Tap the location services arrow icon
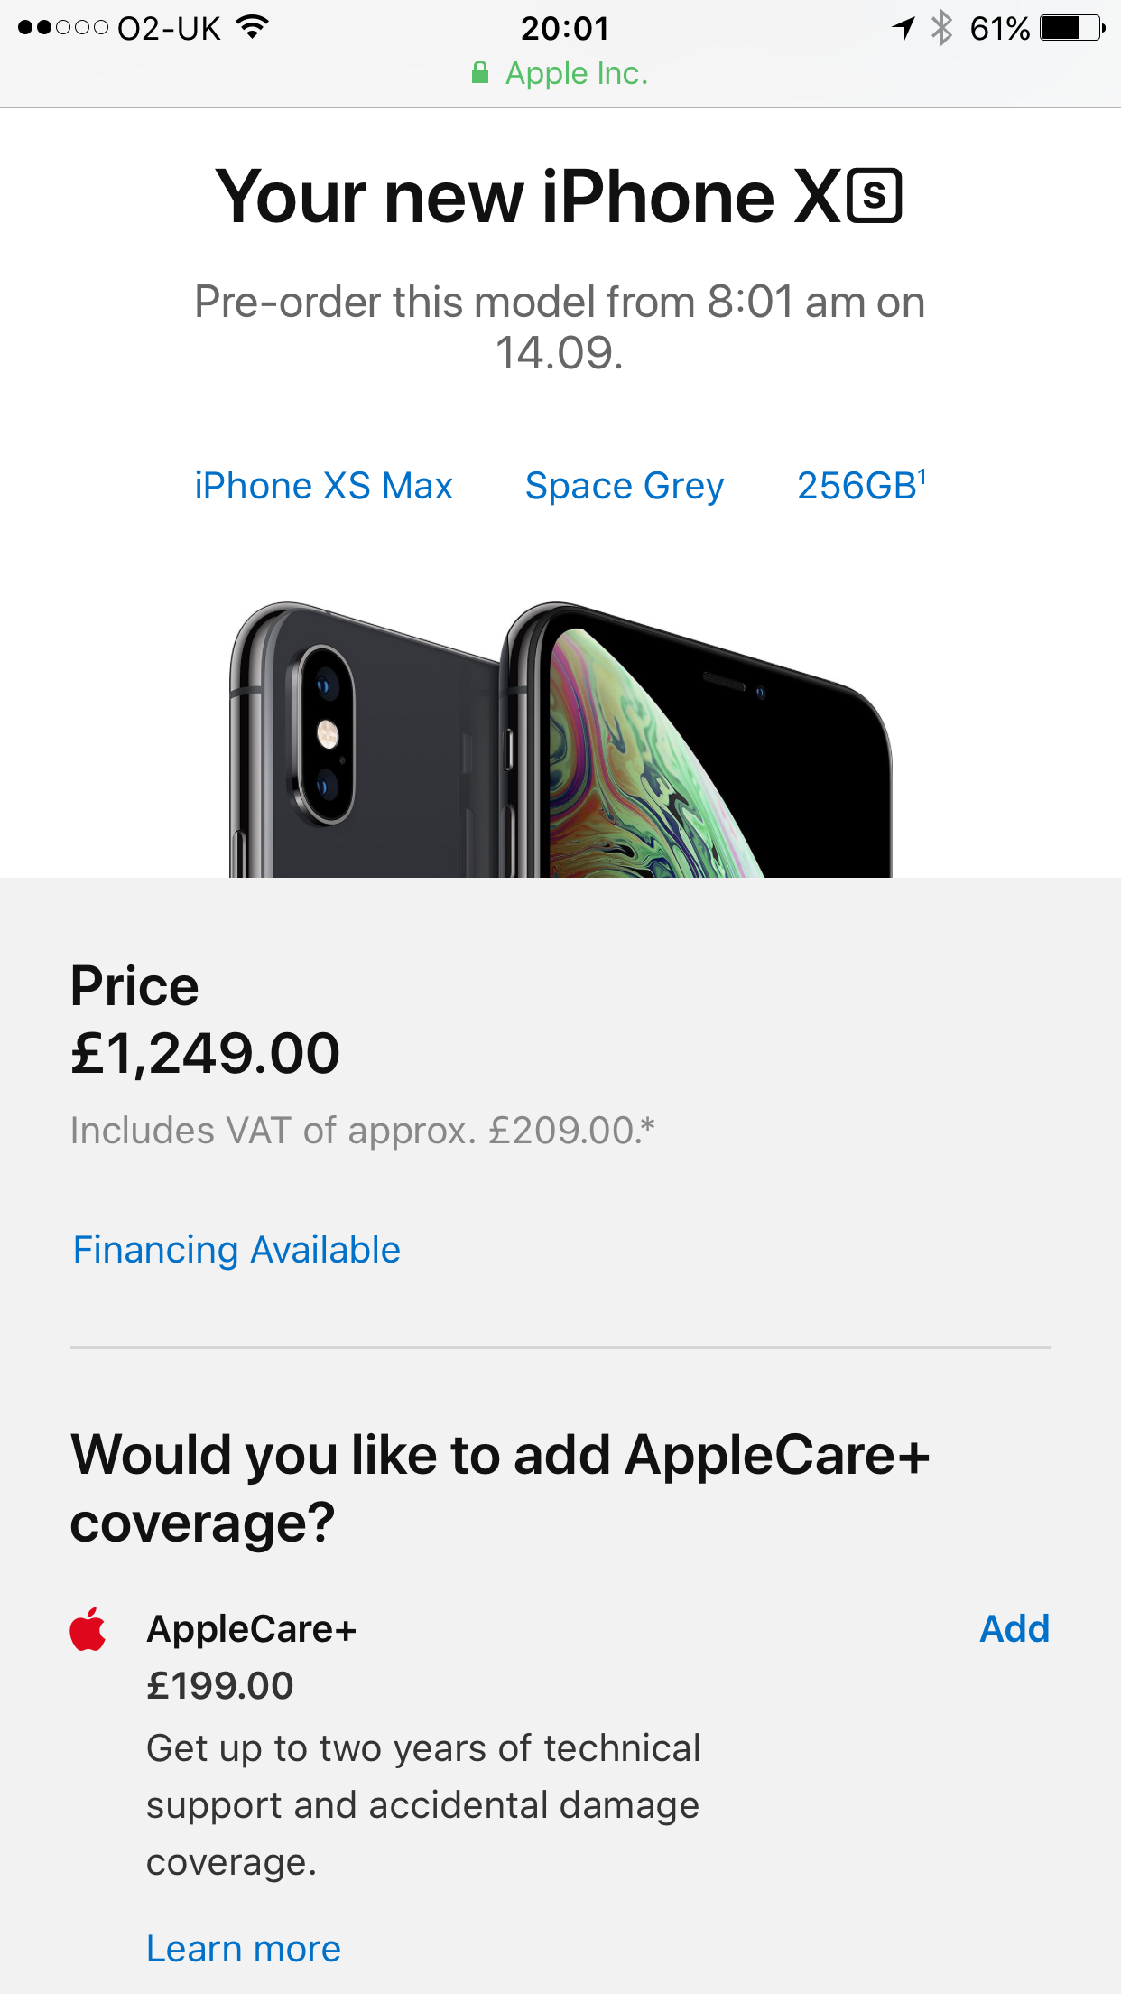 click(903, 28)
